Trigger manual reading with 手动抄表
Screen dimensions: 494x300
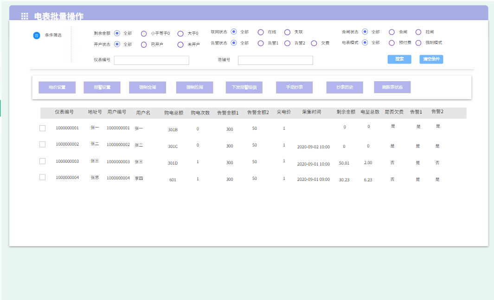click(294, 87)
